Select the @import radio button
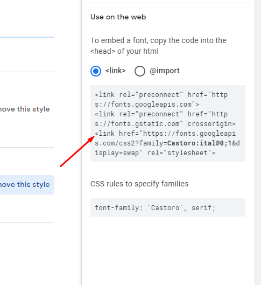 tap(140, 71)
